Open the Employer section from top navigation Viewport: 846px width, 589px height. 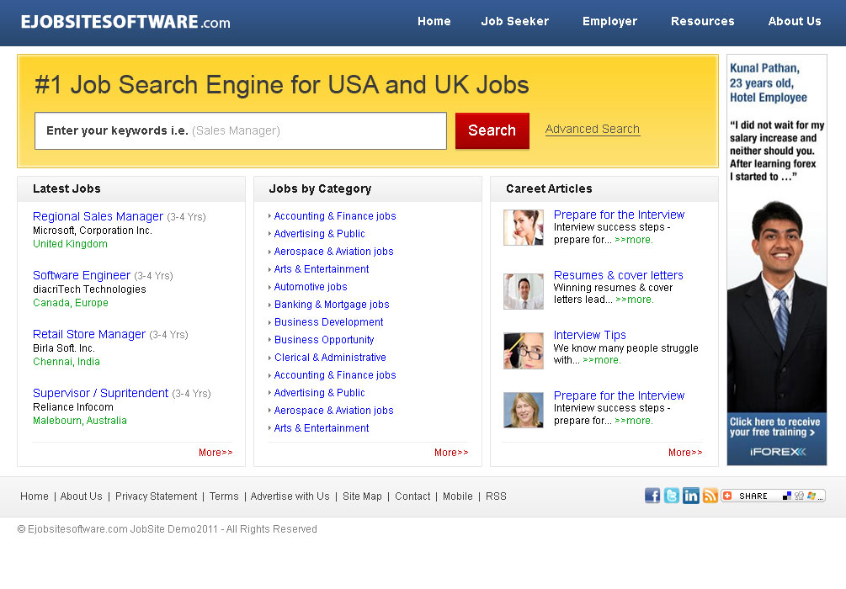(x=609, y=21)
